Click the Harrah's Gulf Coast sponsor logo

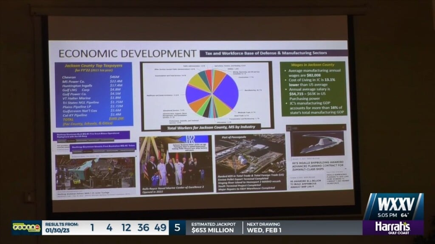[393, 227]
